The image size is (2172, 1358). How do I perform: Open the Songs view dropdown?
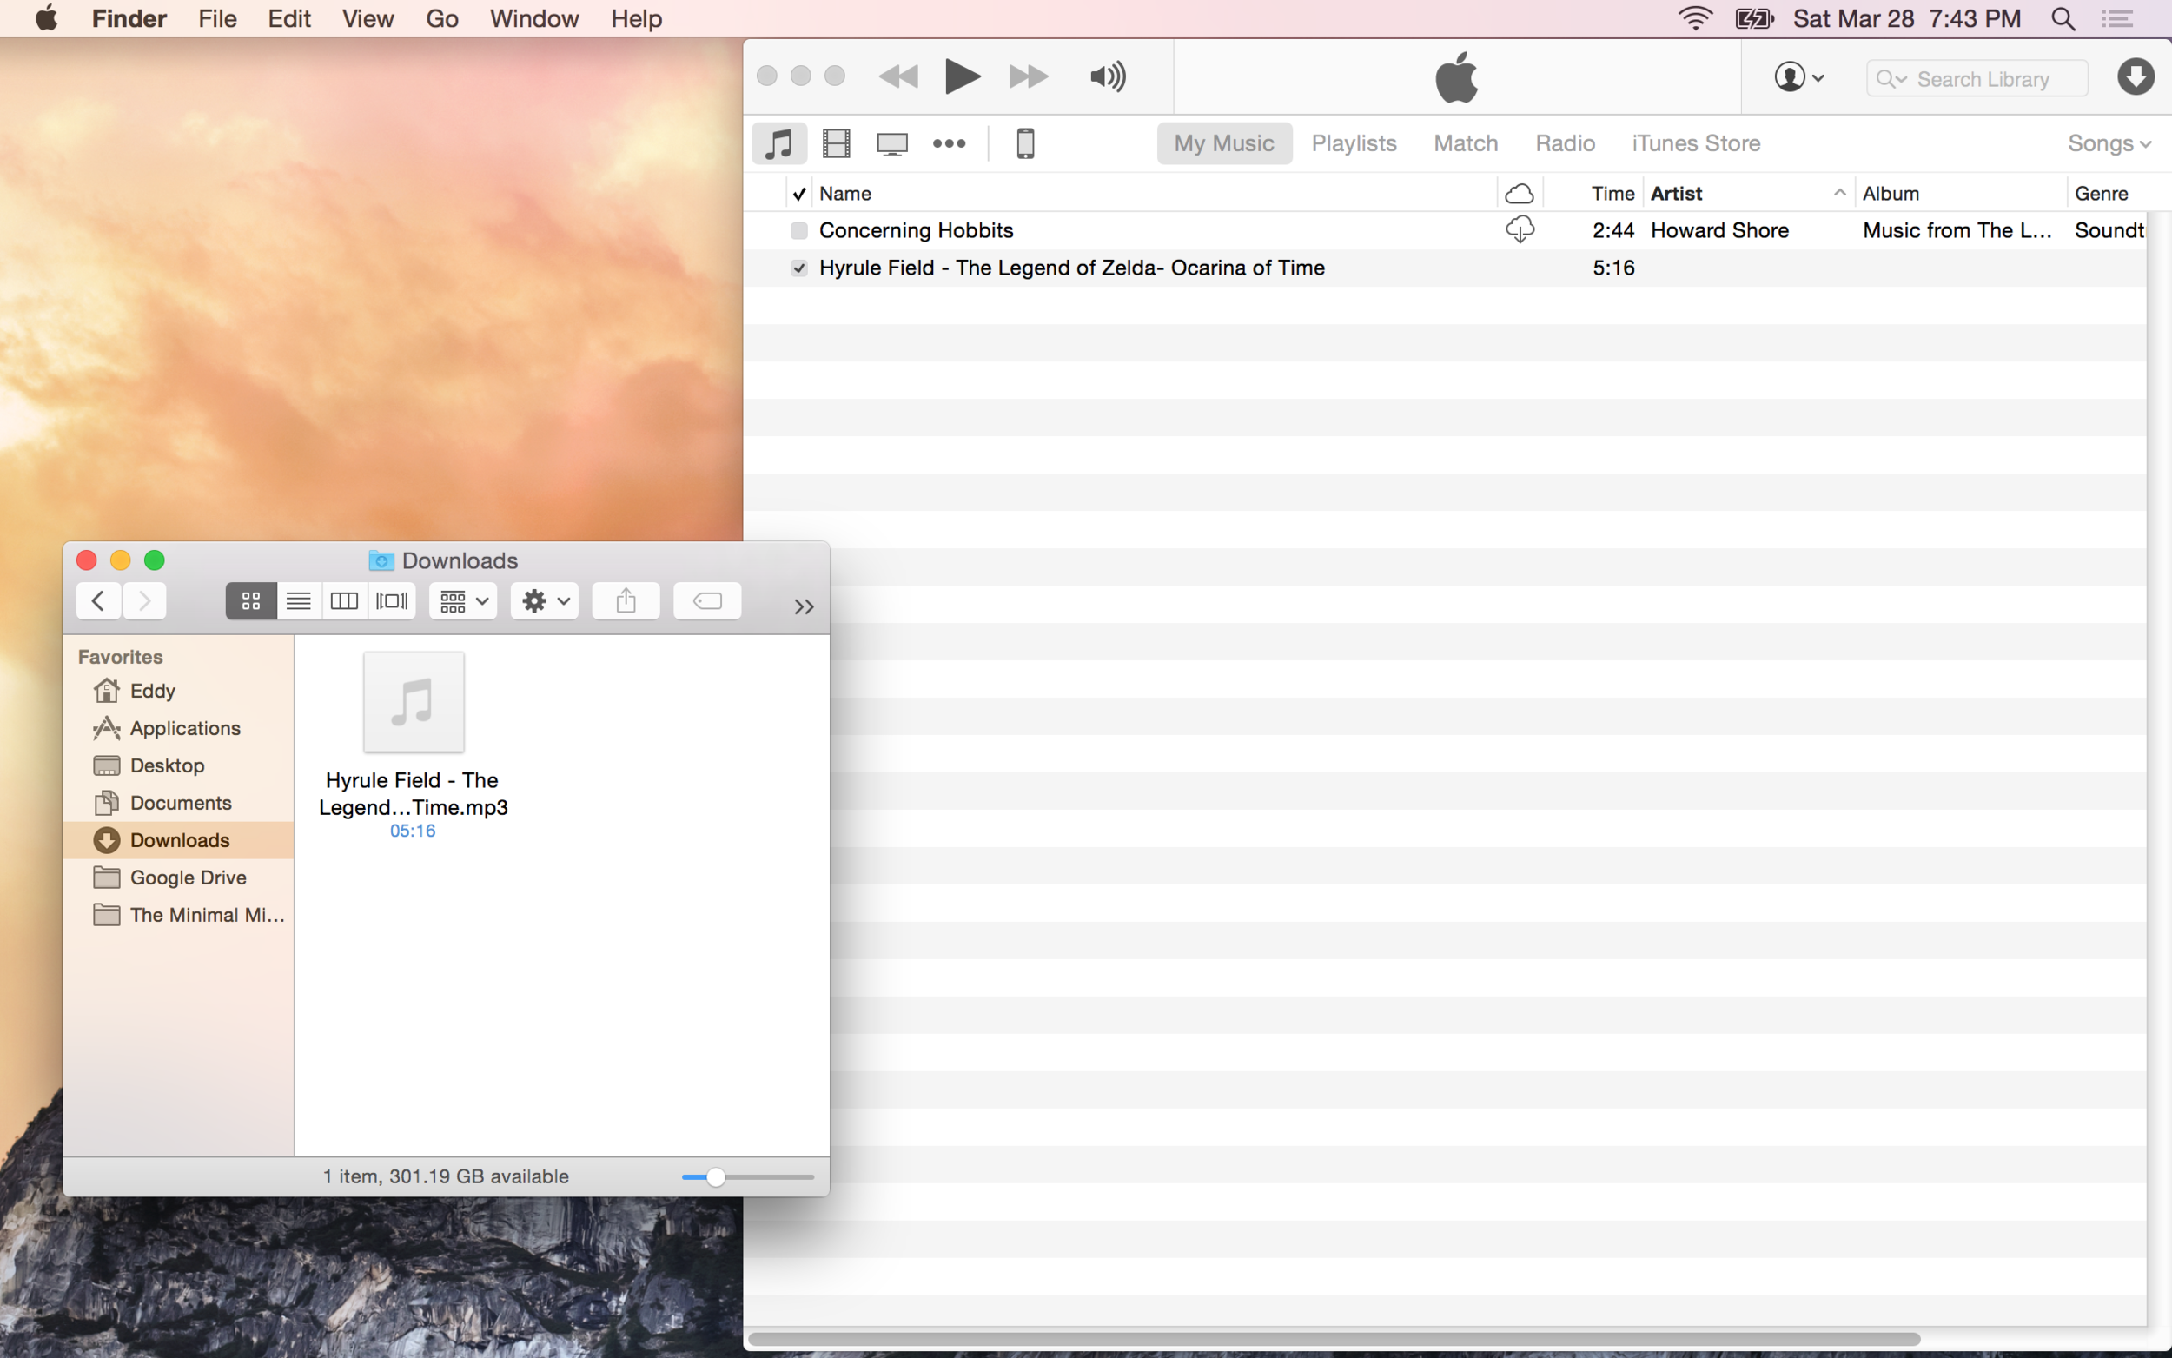[2109, 142]
